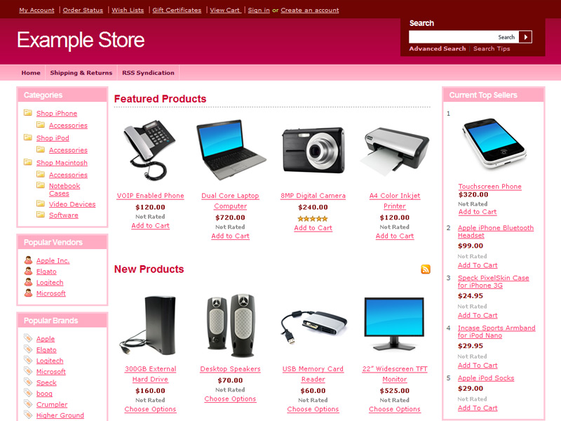Select the Notebook Cases category
The image size is (561, 421).
[x=65, y=189]
